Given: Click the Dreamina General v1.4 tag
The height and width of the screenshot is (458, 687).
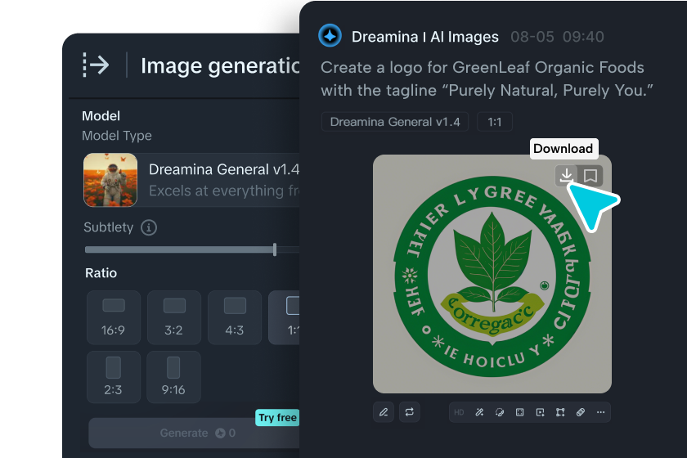Looking at the screenshot, I should click(x=395, y=122).
